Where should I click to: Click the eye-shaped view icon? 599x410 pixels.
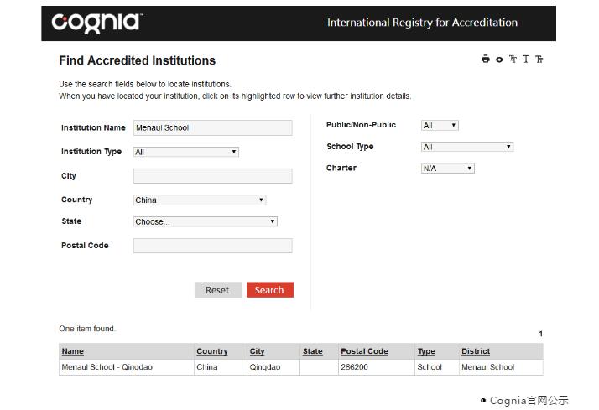(499, 60)
